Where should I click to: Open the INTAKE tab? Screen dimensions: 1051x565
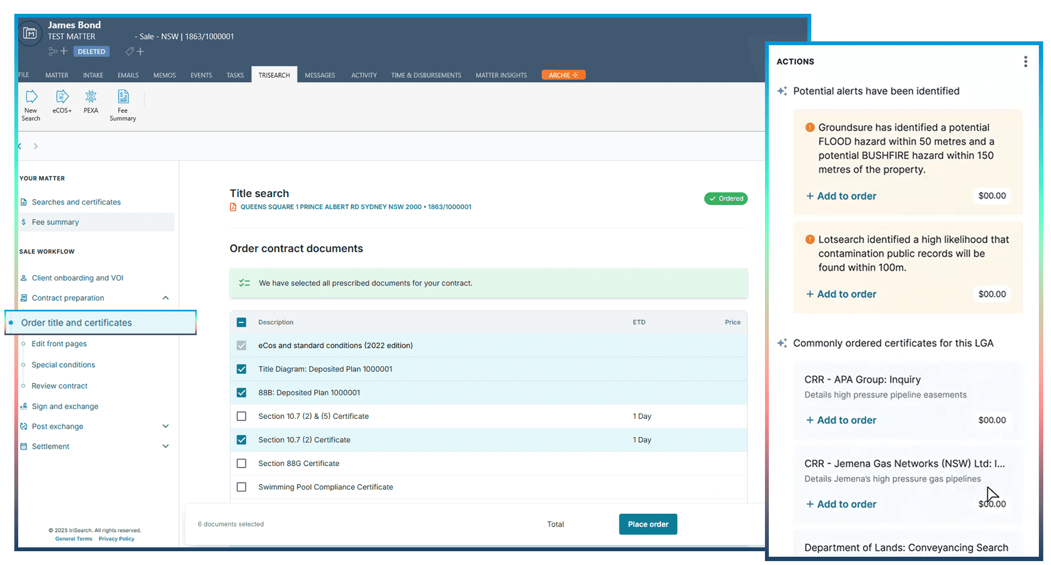click(93, 75)
